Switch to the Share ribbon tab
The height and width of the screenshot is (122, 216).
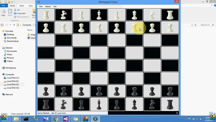(x=22, y=6)
